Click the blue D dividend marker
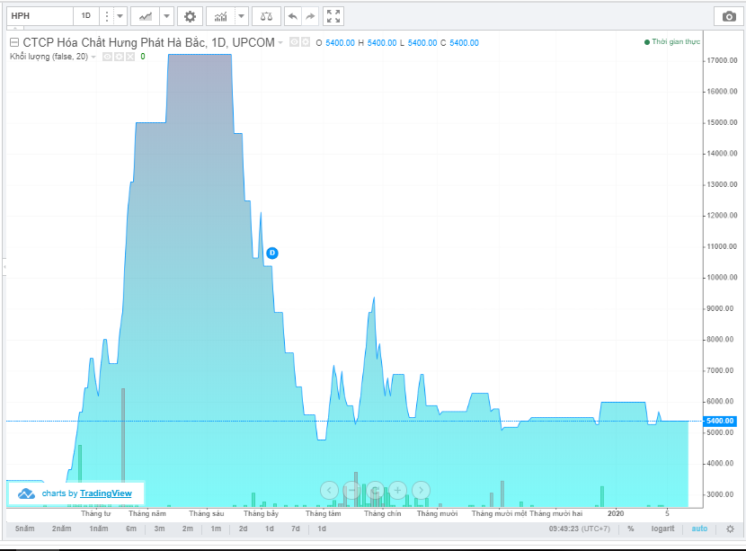 [x=272, y=253]
